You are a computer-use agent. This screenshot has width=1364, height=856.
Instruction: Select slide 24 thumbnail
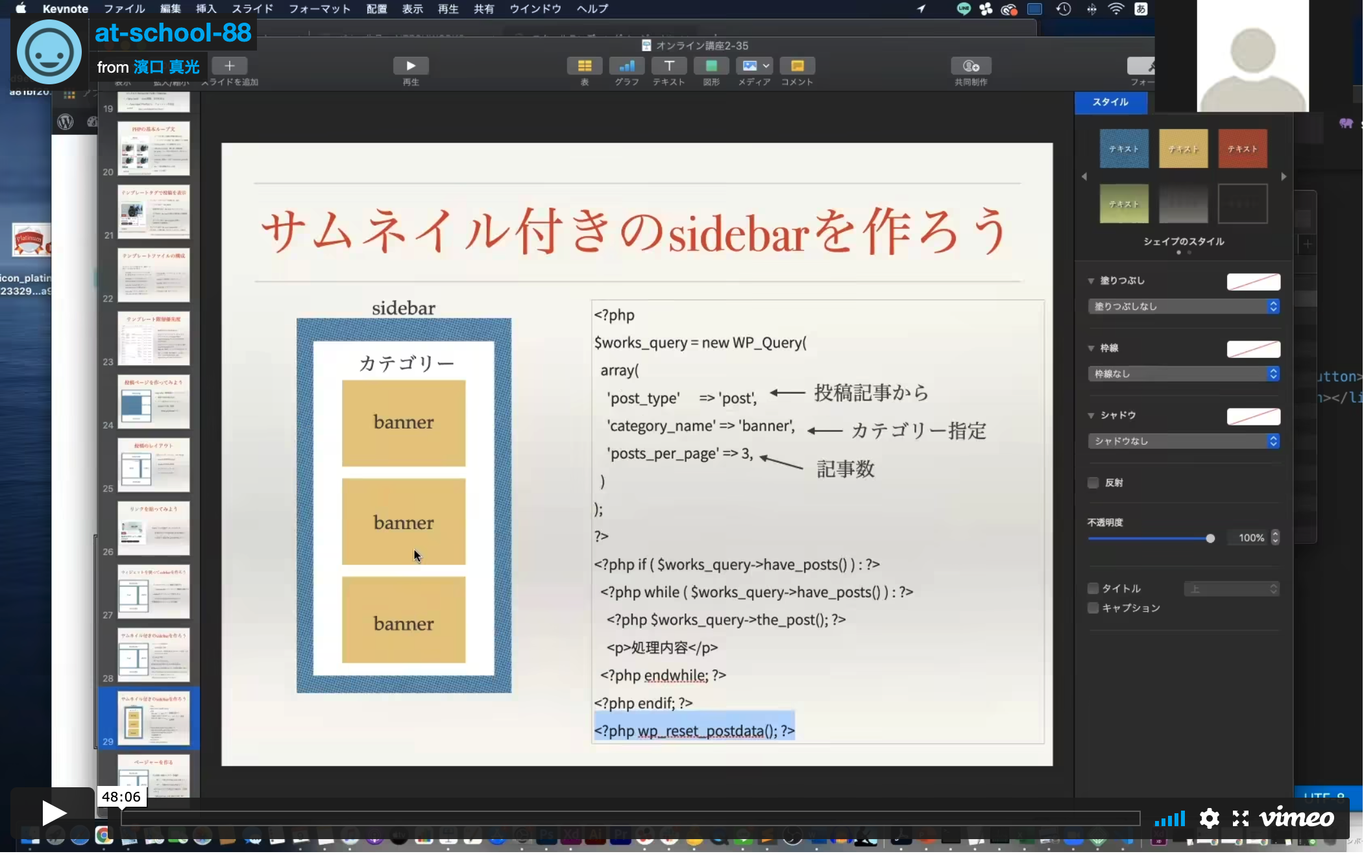coord(154,401)
